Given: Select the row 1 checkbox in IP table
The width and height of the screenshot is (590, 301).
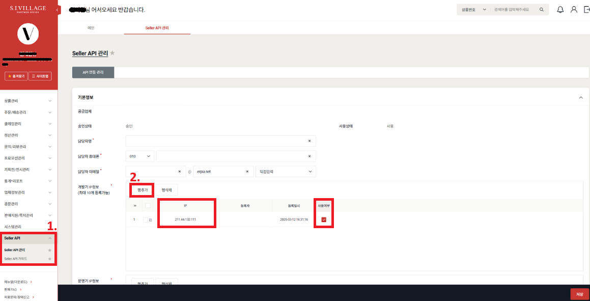Looking at the screenshot, I should coord(146,220).
